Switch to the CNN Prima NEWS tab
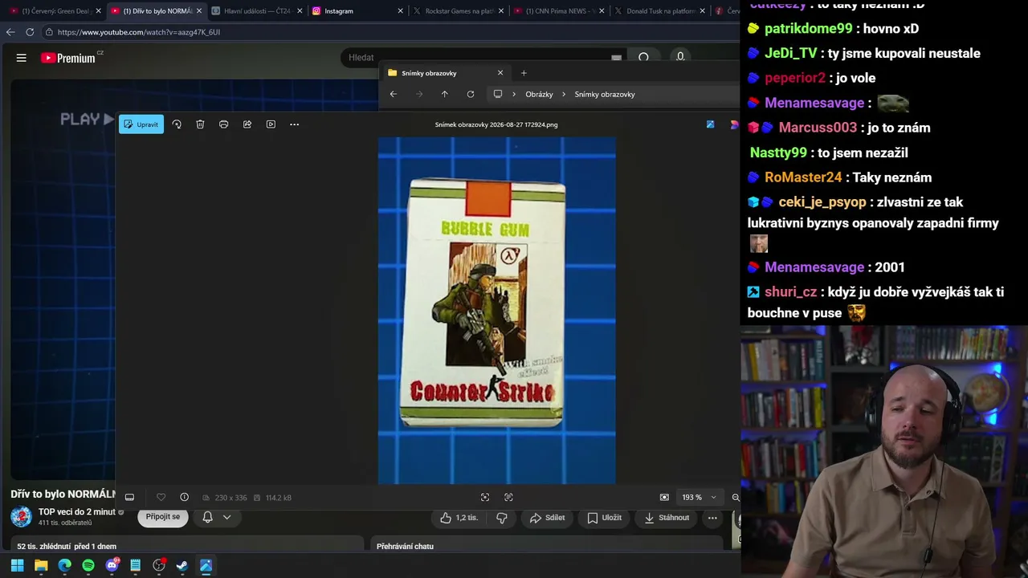 (x=558, y=11)
